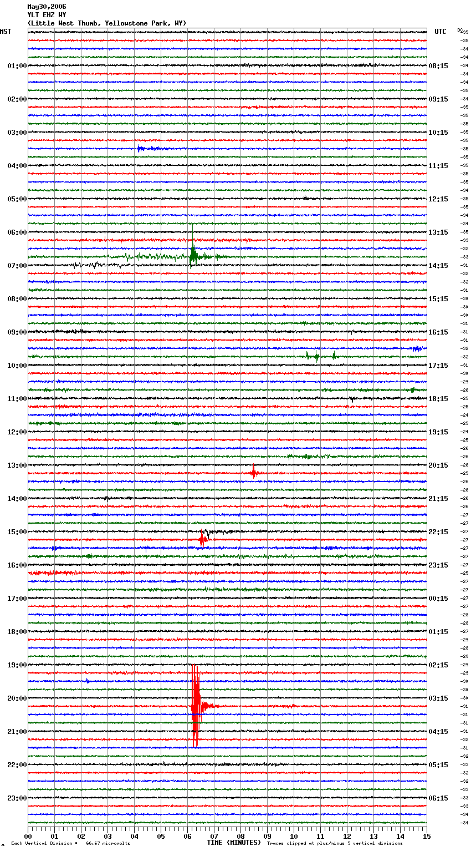The width and height of the screenshot is (471, 851).
Task: Click the 12 minute axis tick label
Action: click(347, 836)
